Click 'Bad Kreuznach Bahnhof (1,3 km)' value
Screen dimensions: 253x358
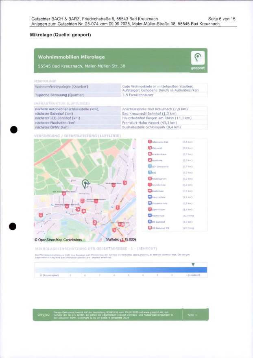(x=149, y=114)
